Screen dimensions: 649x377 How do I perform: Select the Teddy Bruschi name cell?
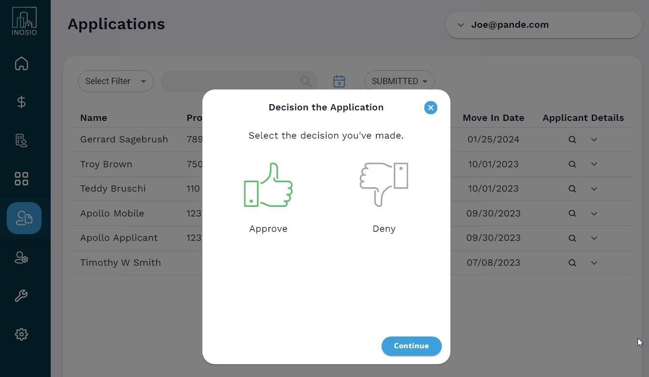(113, 189)
